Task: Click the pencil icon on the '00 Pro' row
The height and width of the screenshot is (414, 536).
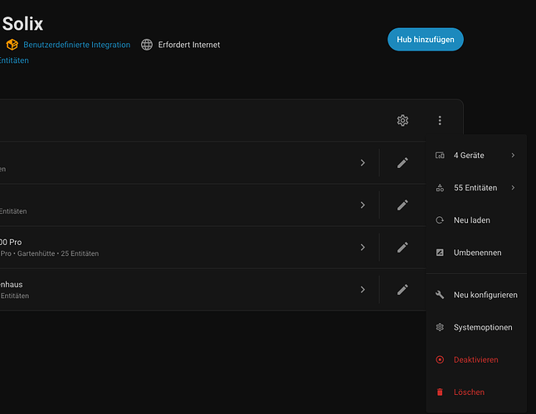Action: 402,247
